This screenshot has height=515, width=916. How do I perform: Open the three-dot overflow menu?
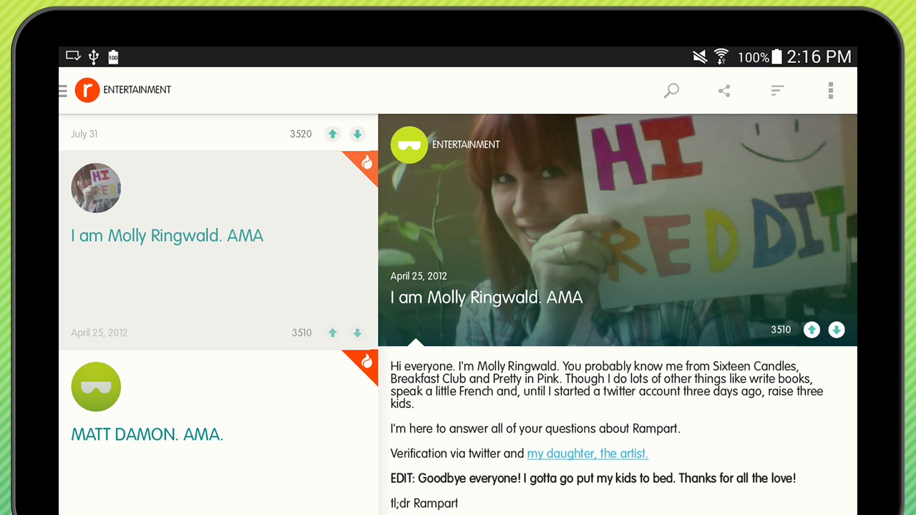click(x=830, y=90)
